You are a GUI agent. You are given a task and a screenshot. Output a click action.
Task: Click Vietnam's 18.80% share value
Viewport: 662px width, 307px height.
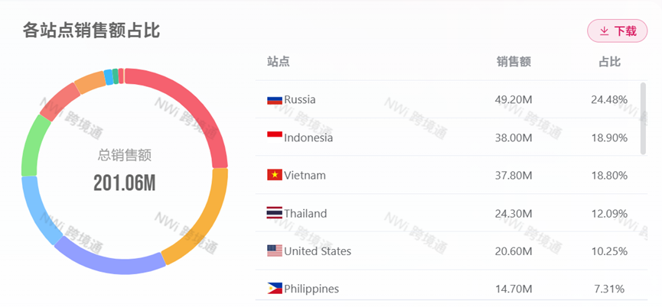pyautogui.click(x=611, y=176)
